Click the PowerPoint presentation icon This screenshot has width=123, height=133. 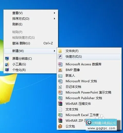click(x=60, y=93)
